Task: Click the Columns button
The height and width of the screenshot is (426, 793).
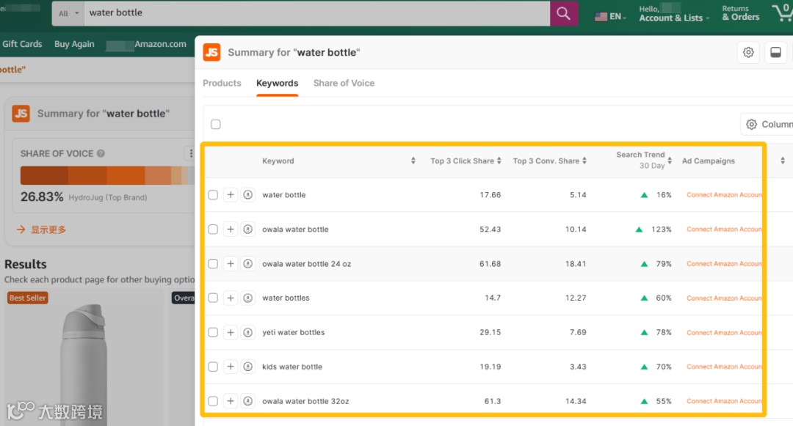Action: (x=767, y=125)
